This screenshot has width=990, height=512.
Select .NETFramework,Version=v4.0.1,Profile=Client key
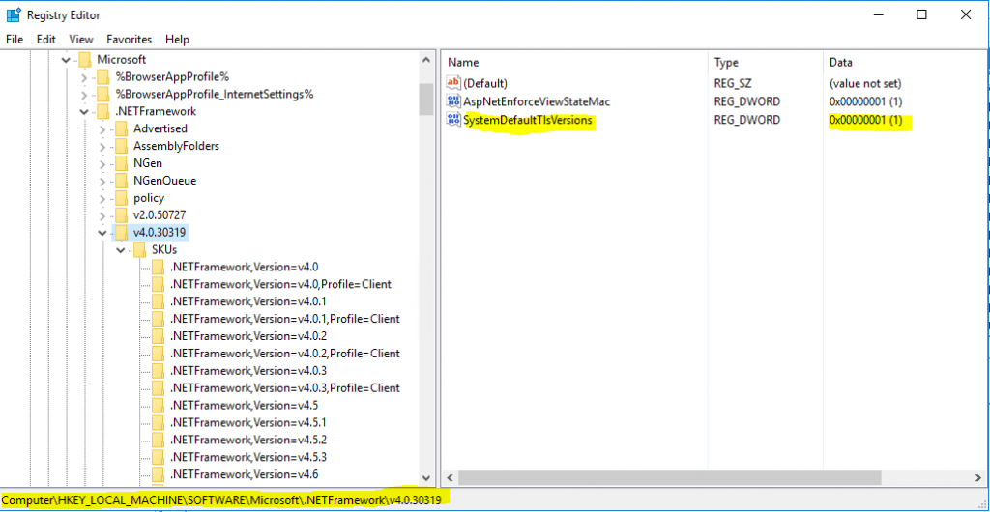tap(285, 319)
